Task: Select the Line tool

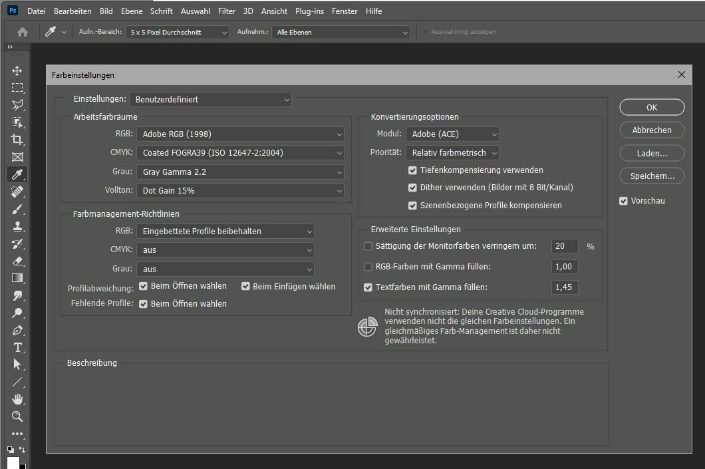Action: click(x=17, y=382)
